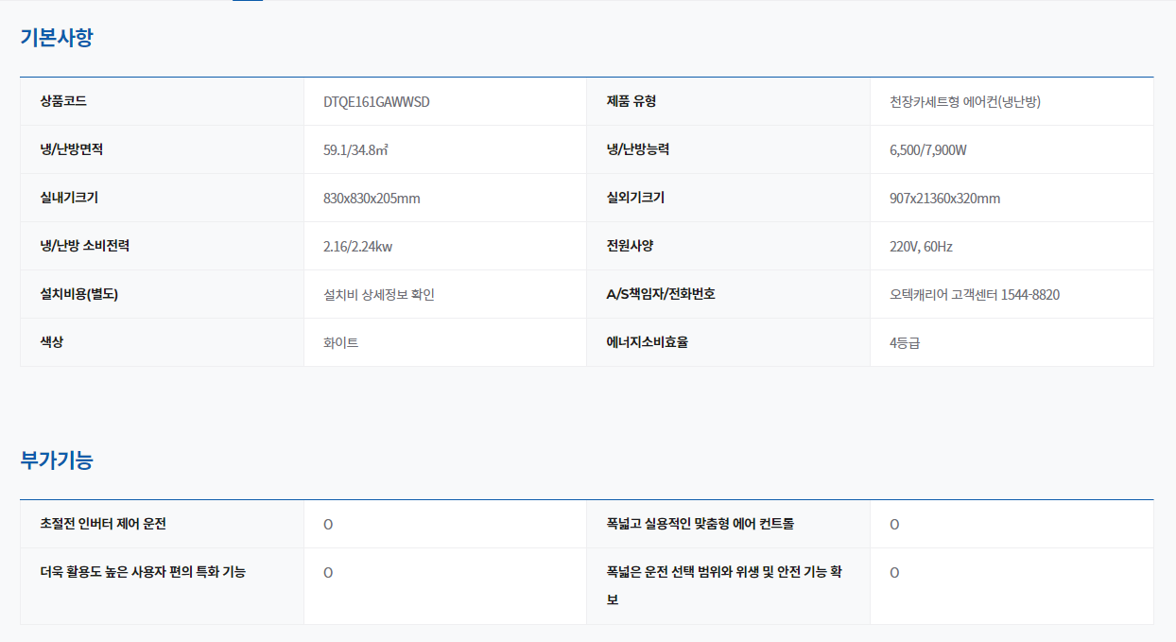The height and width of the screenshot is (642, 1176).
Task: Select the 화이트 color value
Action: tap(341, 343)
